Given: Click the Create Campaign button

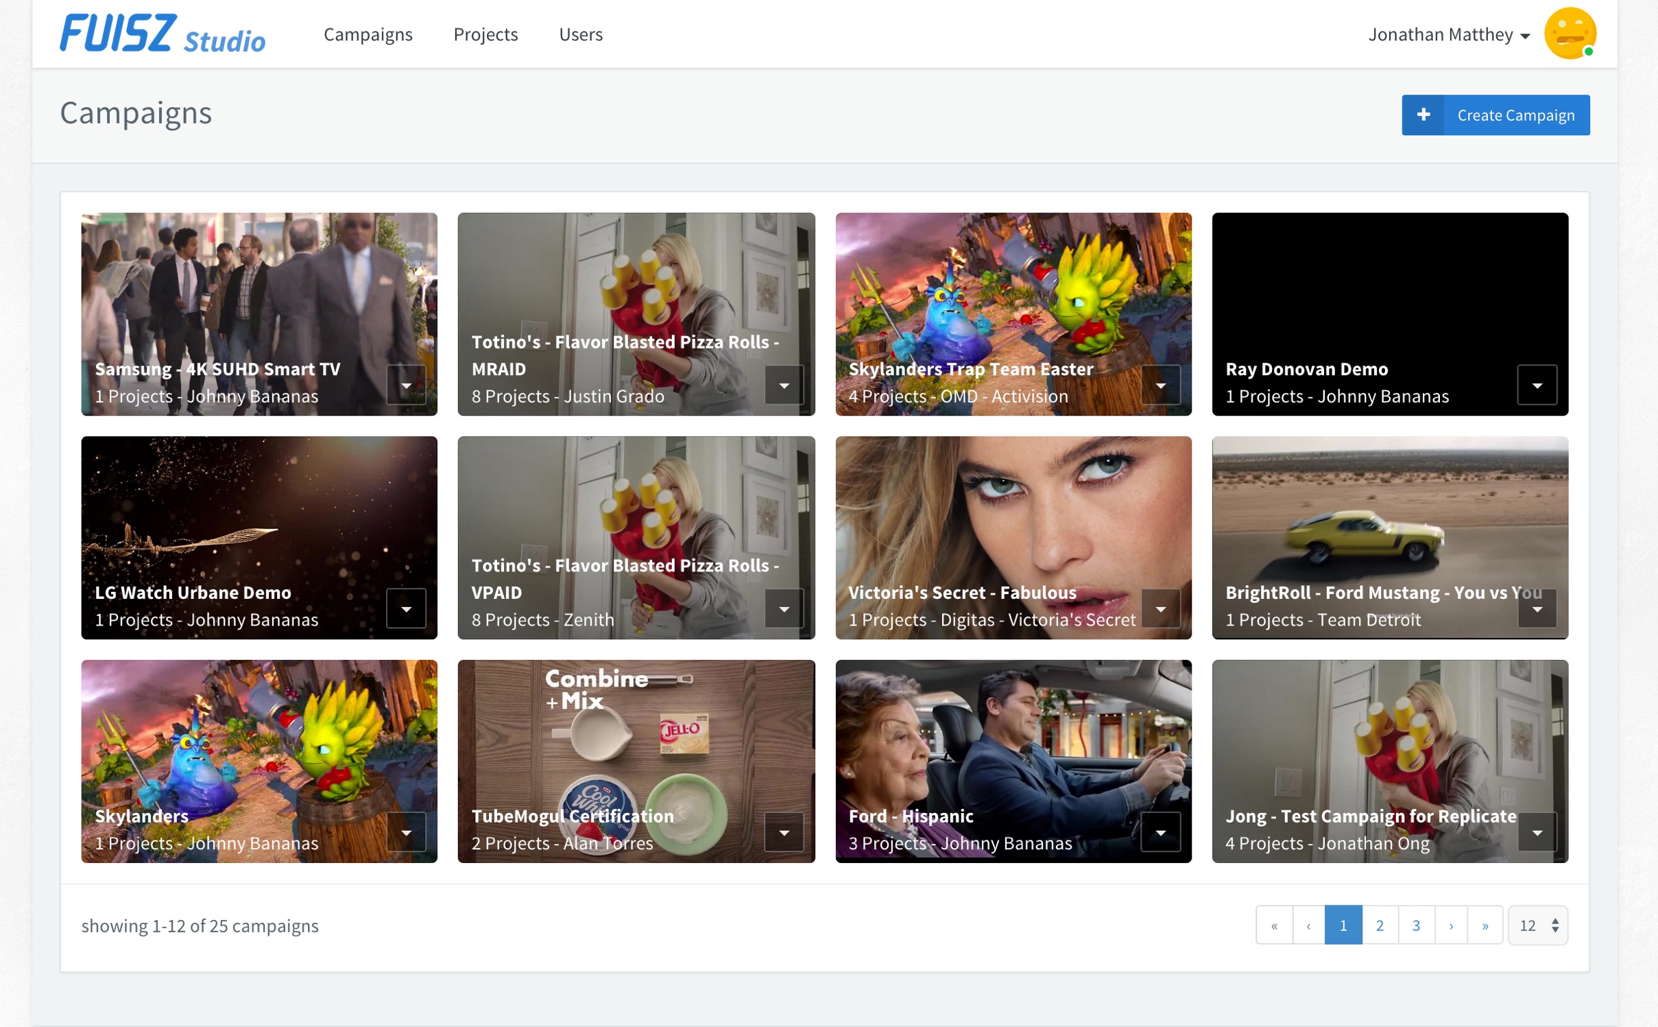Looking at the screenshot, I should 1515,115.
